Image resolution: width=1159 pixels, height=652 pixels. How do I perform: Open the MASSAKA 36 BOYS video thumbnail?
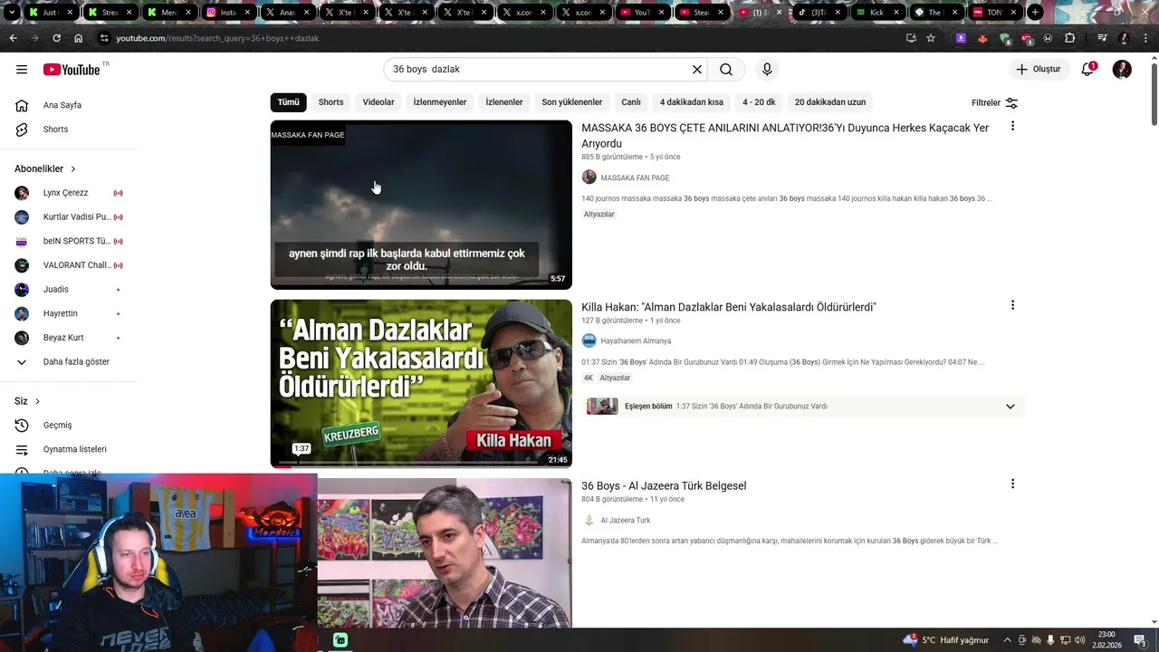click(421, 205)
